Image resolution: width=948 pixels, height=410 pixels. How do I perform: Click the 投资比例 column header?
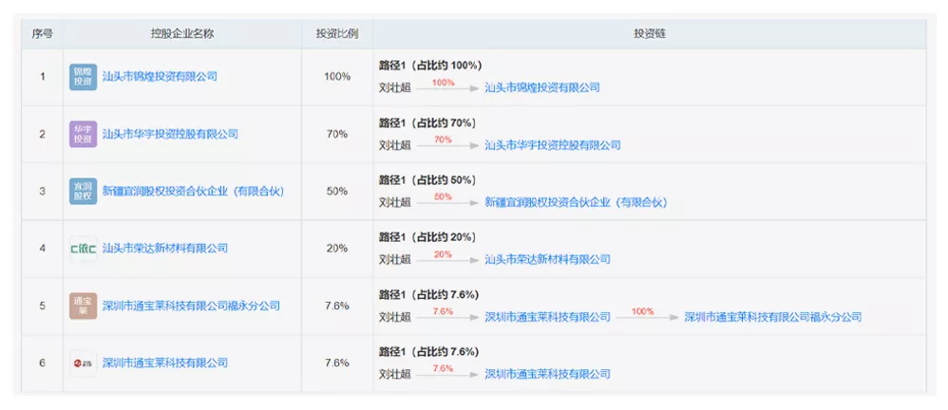(x=337, y=33)
